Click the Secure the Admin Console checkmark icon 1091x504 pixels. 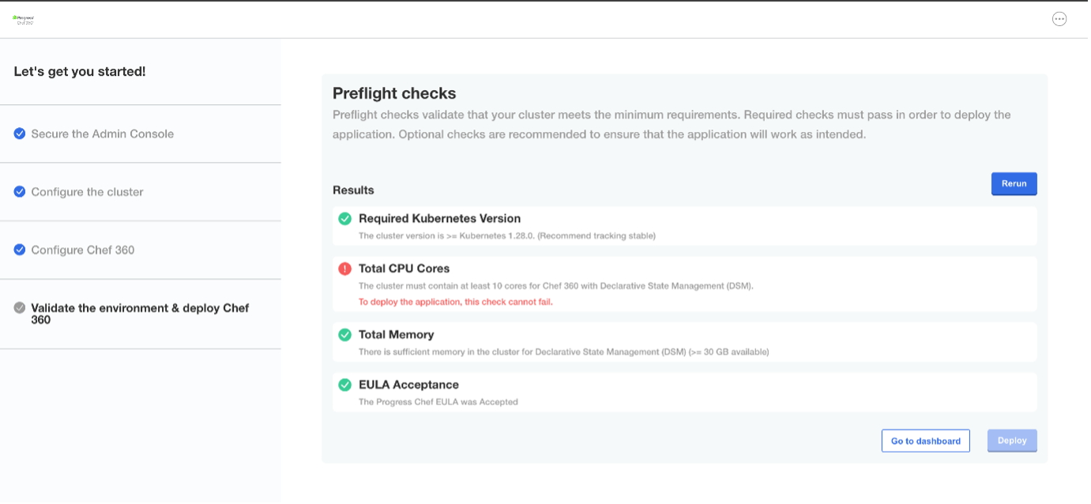20,134
